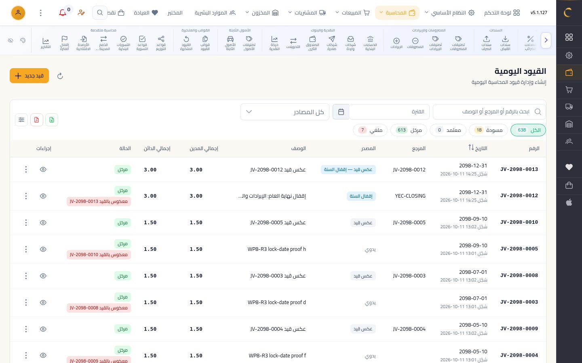The image size is (582, 363).
Task: Focus the search by number or description field
Action: coord(489,112)
